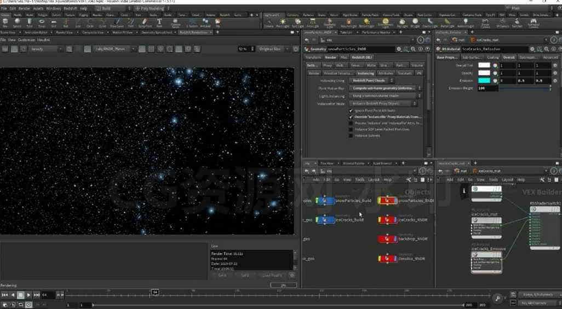Open gear menu of snowParticles_RNDR parameters
The image size is (562, 309).
coord(399,49)
